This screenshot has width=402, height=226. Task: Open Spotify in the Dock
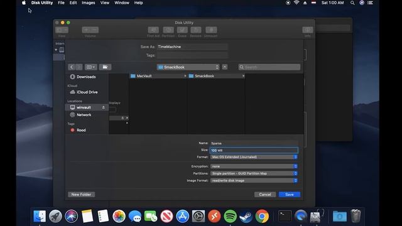pyautogui.click(x=231, y=216)
